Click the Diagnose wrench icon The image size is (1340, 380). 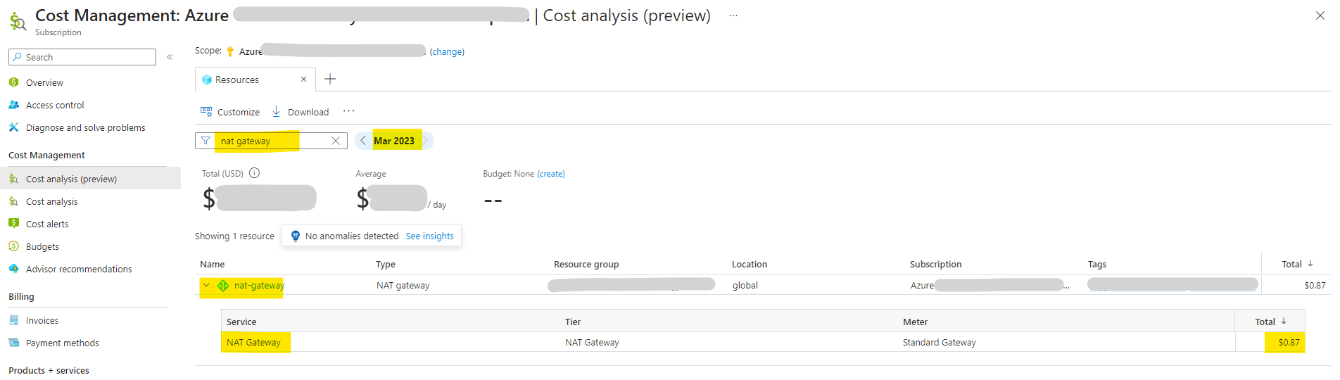pyautogui.click(x=13, y=127)
